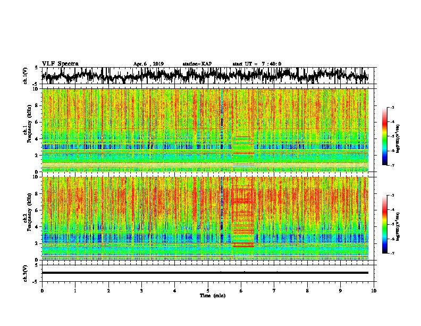Click time axis tick label "7"
Screen dimensions: 421x326
(x=274, y=291)
